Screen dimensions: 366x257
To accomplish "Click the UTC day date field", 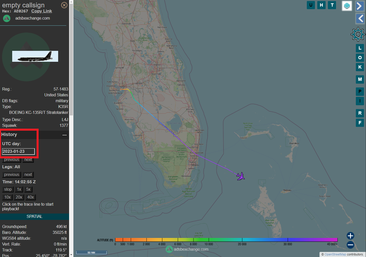I will [18, 152].
